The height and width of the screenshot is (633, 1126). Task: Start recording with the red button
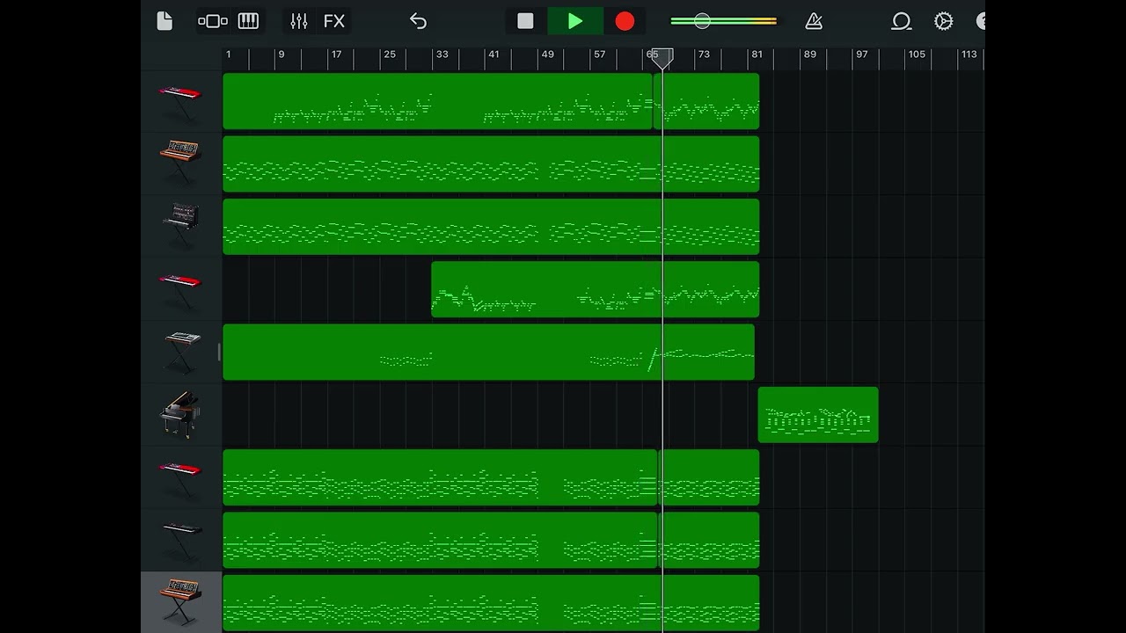(625, 21)
